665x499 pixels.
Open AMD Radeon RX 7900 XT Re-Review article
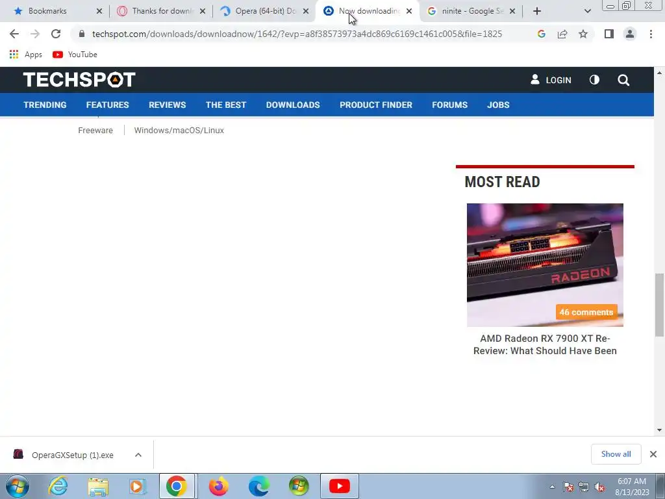pos(545,344)
